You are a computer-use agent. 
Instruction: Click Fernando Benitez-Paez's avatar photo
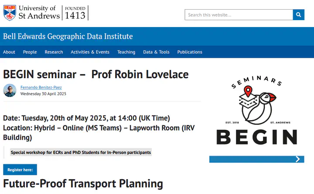(x=10, y=90)
